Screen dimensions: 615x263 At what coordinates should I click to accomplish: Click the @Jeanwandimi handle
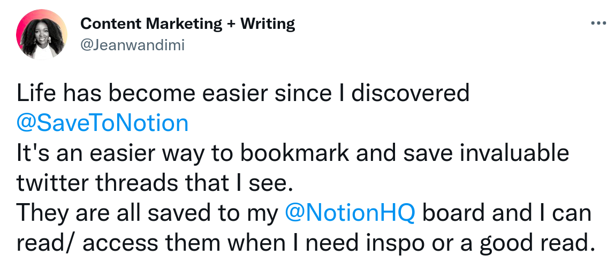[132, 45]
